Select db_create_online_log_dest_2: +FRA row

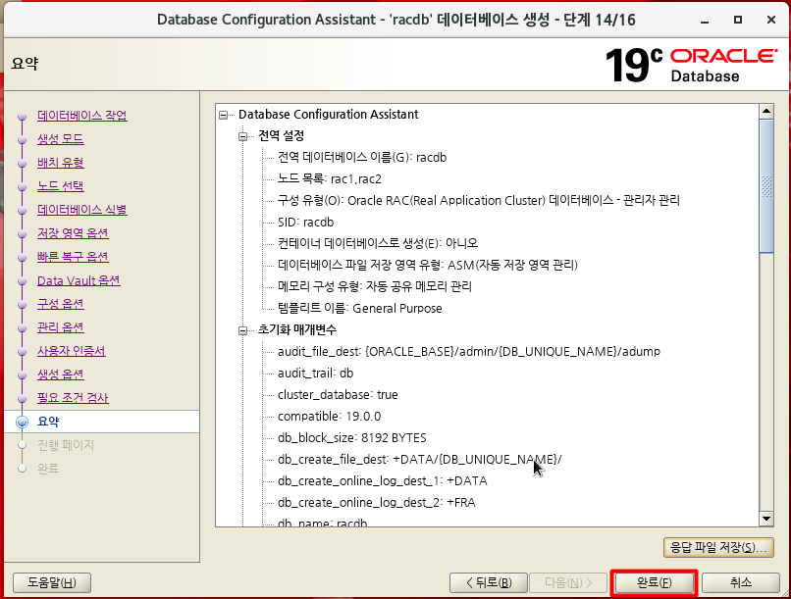(x=376, y=503)
